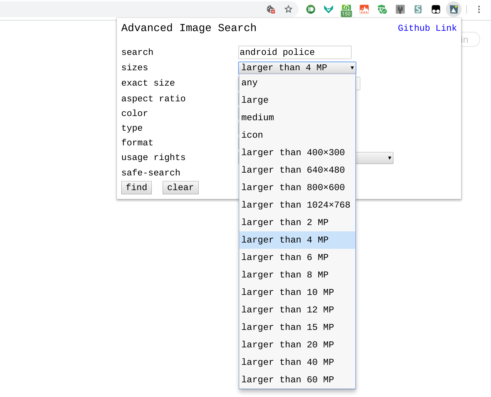Pick 'larger than 60 MP' option
The height and width of the screenshot is (397, 491).
pyautogui.click(x=287, y=380)
